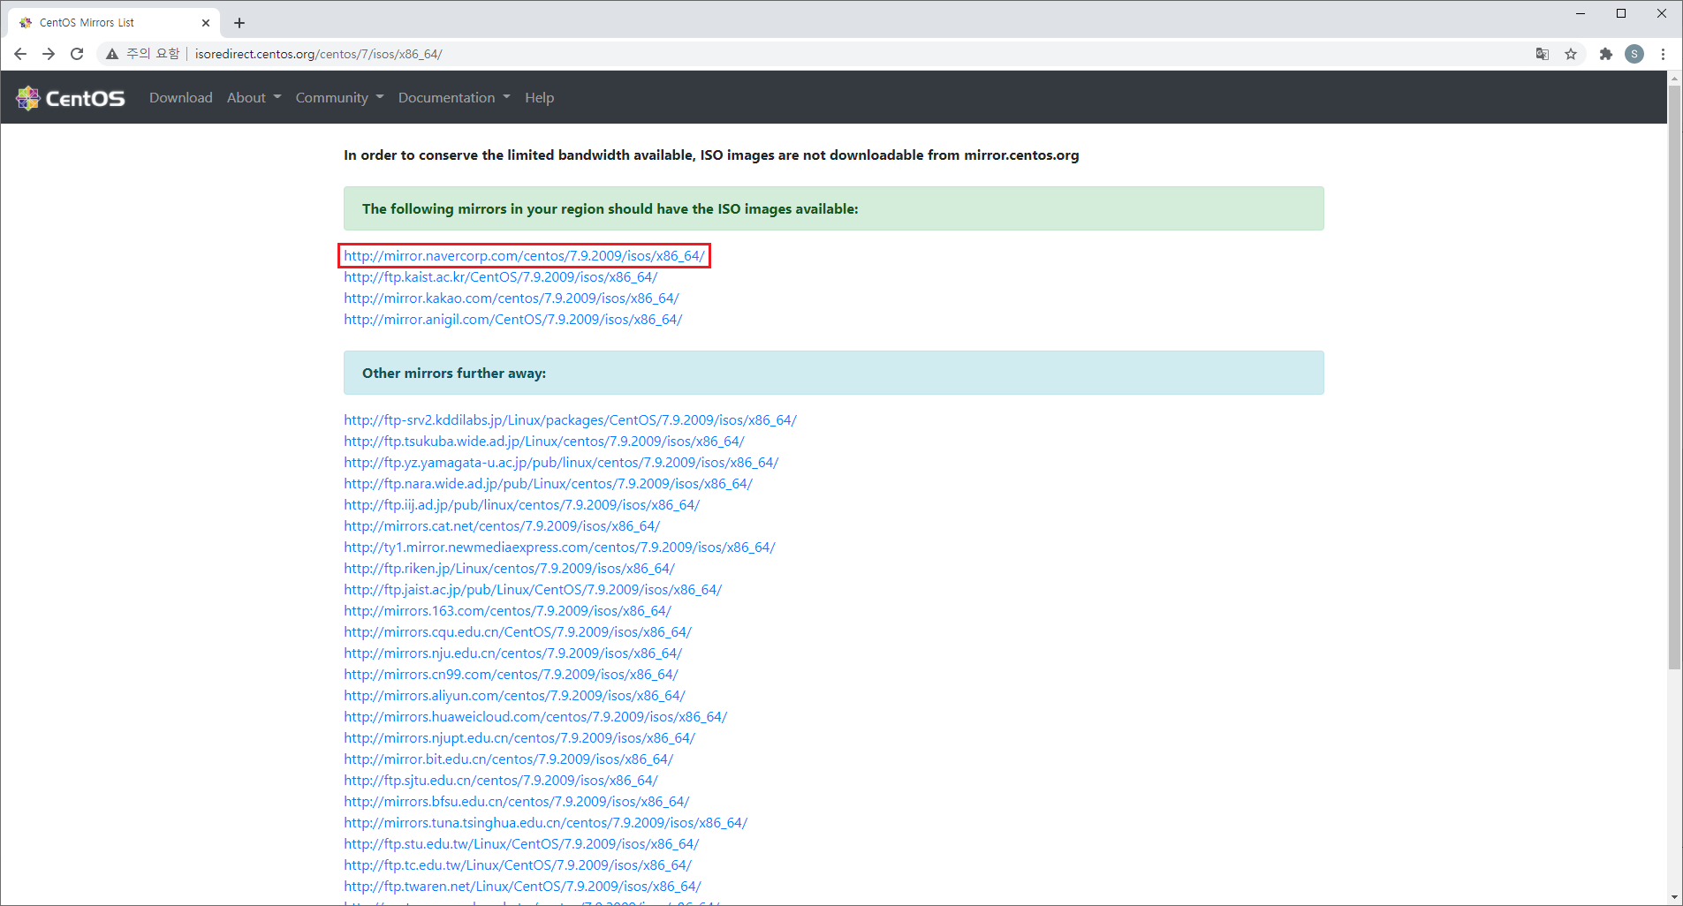Click the 'Other mirrors further away:' heading
1683x906 pixels.
[x=454, y=374]
